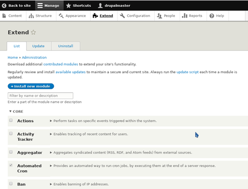This screenshot has width=248, height=189.
Task: Expand the Activity Tracker description details
Action: 51,134
